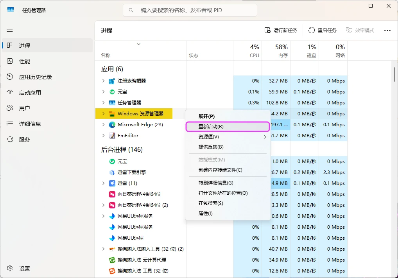Viewport: 398px width, 278px height.
Task: Select the 启动应用 startup icon
Action: [10, 92]
